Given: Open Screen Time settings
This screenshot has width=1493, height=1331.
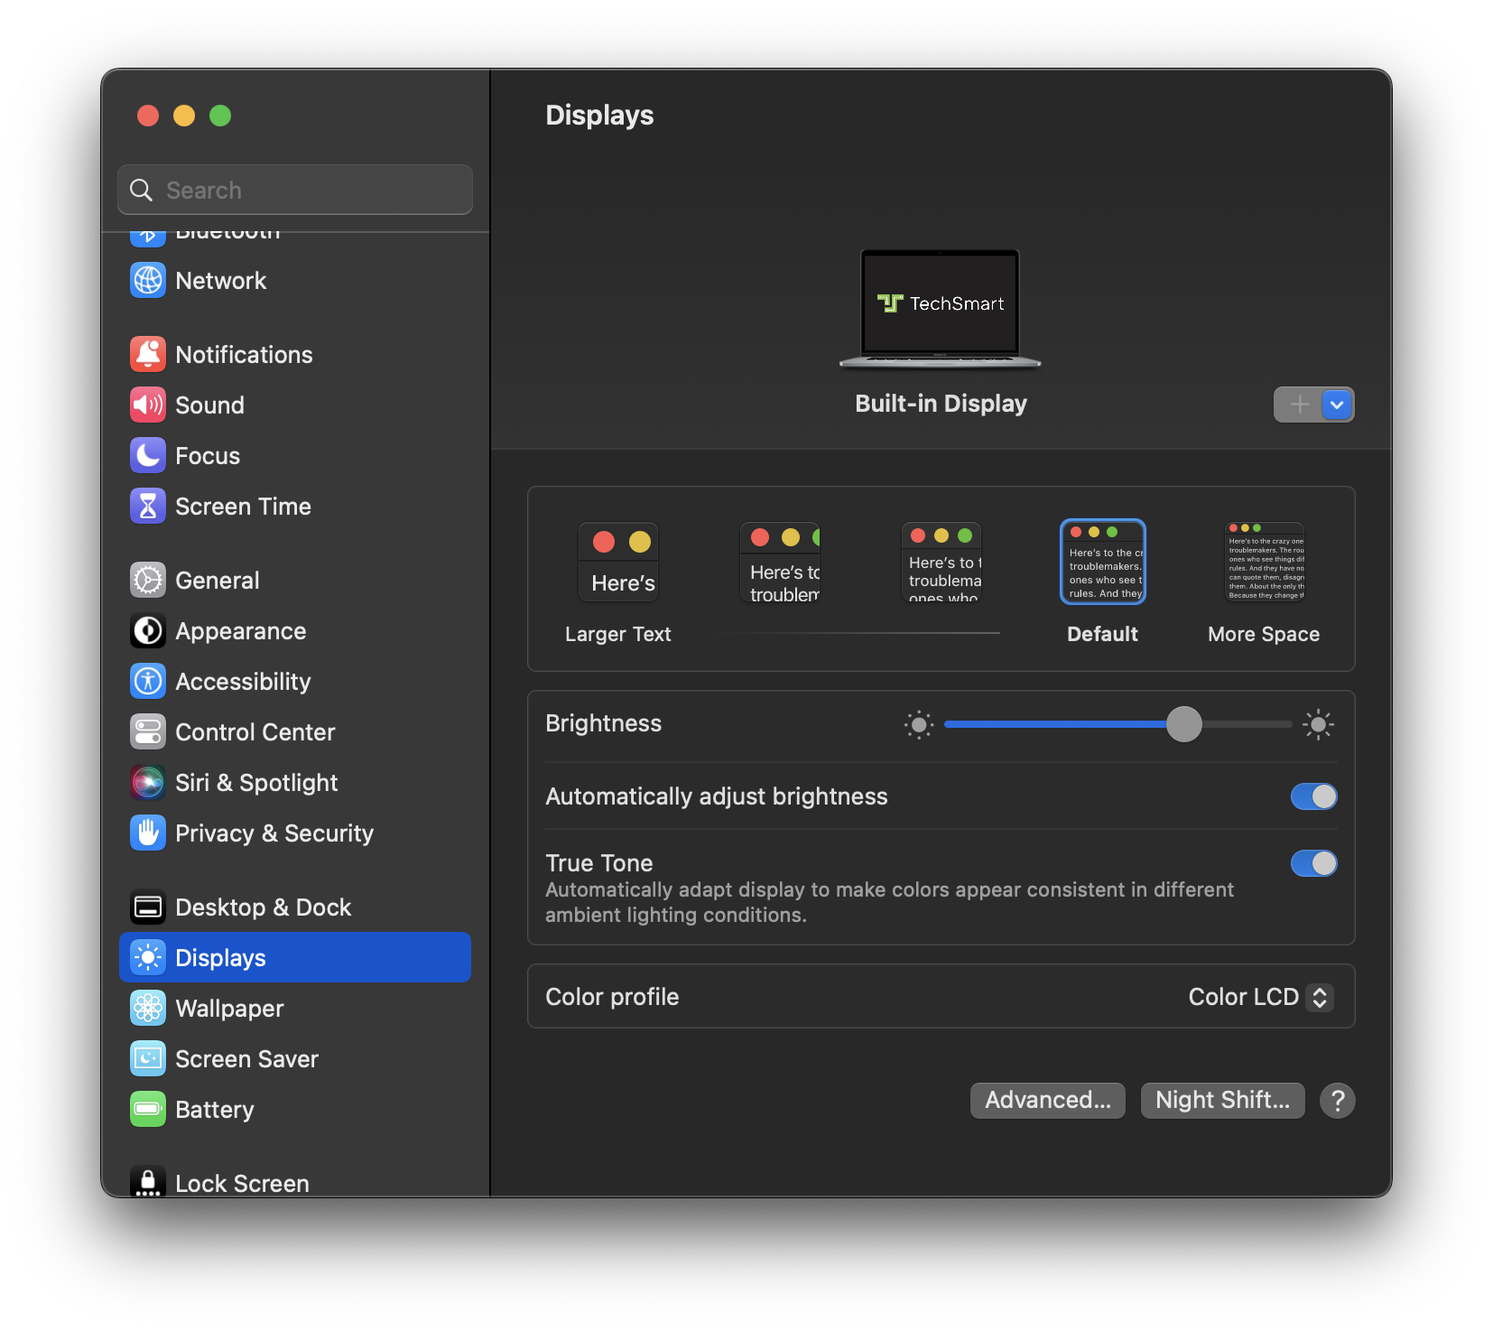Looking at the screenshot, I should click(x=242, y=506).
